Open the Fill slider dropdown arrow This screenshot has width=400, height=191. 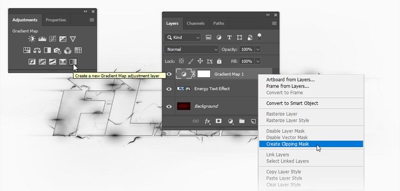[x=258, y=61]
